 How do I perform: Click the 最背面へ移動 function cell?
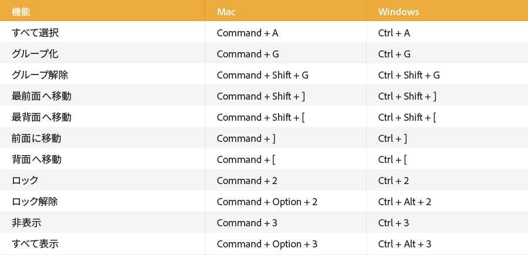41,117
